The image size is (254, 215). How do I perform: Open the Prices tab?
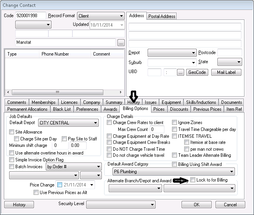coord(159,109)
